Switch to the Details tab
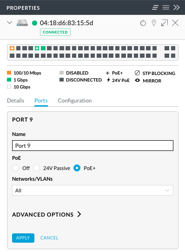This screenshot has width=185, height=252. click(x=15, y=101)
